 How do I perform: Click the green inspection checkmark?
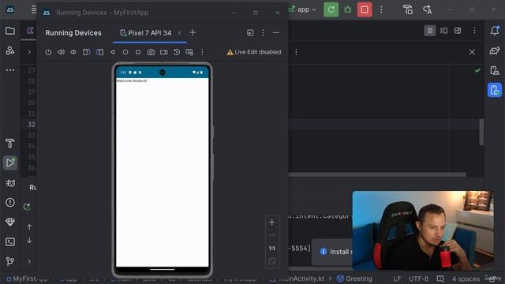point(477,70)
